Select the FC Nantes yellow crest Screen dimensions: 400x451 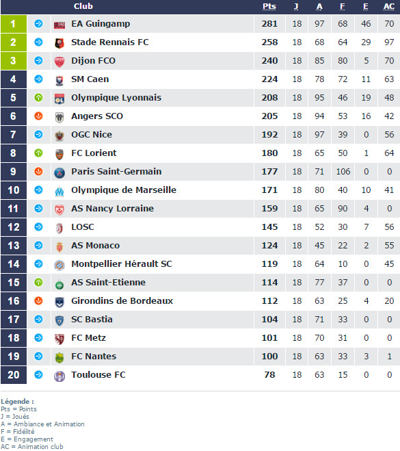[x=59, y=357]
